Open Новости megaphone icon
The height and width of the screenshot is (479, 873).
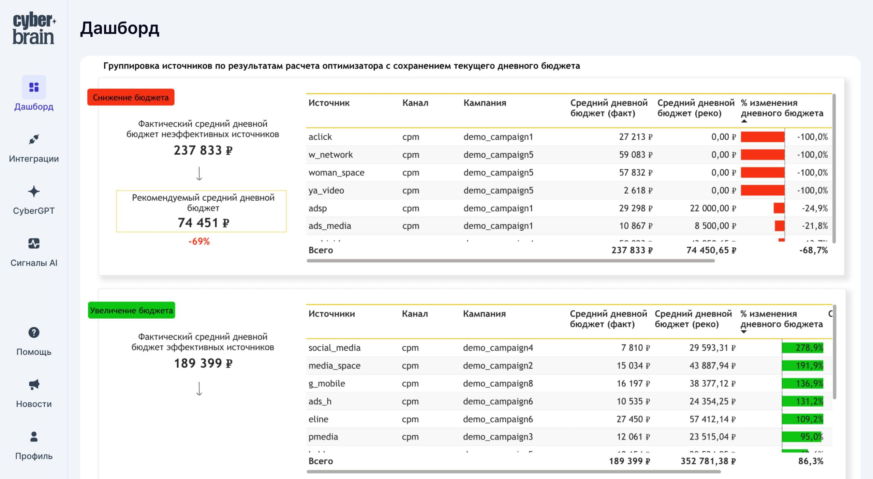pyautogui.click(x=34, y=385)
